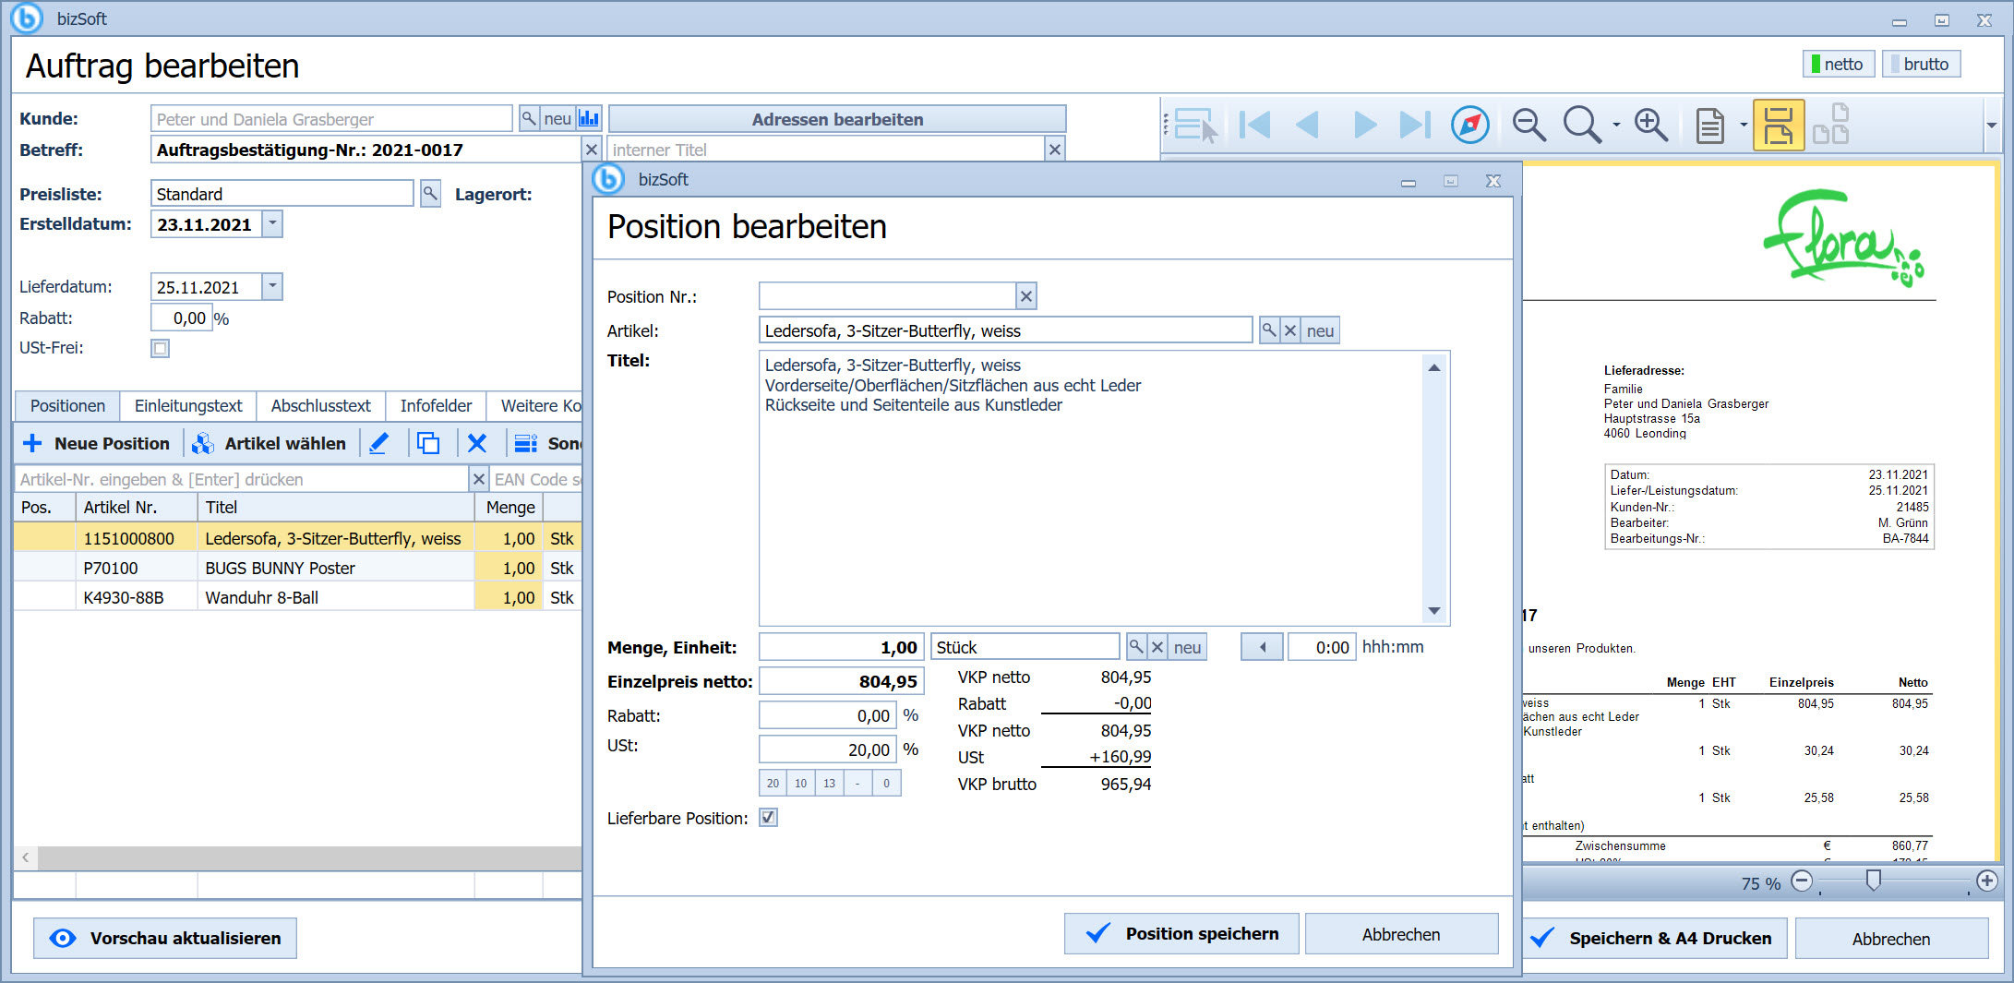Click the zoom in magnifier icon
Image resolution: width=2014 pixels, height=983 pixels.
coord(1650,125)
